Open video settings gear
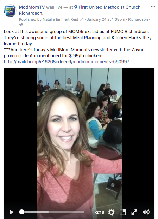The image size is (158, 219). (x=112, y=212)
